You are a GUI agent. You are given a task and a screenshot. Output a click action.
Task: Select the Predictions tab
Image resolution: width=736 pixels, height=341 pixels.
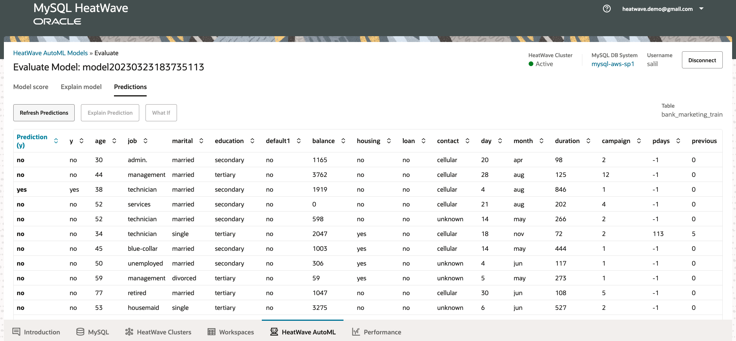[x=130, y=87]
